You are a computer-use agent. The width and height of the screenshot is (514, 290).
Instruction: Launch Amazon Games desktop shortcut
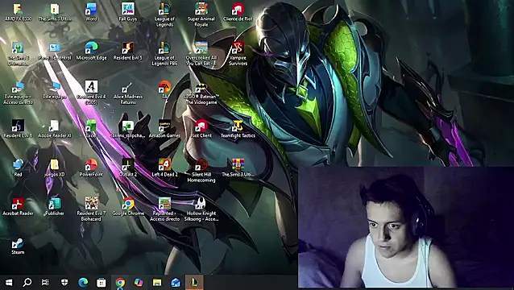coord(164,129)
